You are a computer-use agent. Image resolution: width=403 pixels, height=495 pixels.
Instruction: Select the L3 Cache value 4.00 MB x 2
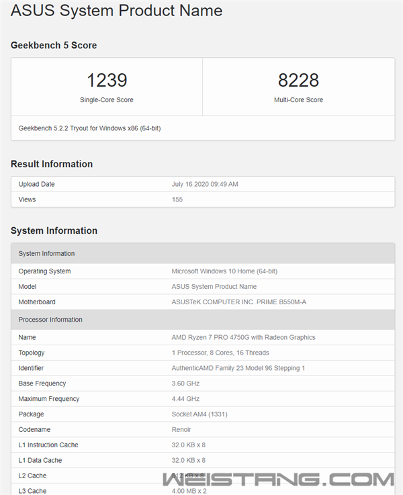[x=189, y=491]
